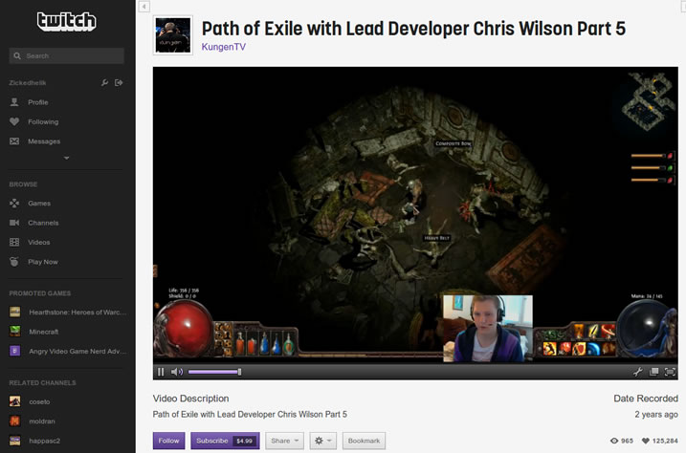Viewport: 686px width, 453px height.
Task: Click the Bookmark button
Action: pos(364,441)
